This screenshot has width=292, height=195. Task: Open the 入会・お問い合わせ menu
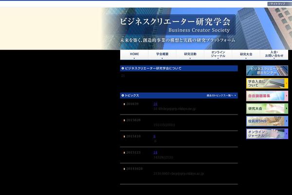pyautogui.click(x=274, y=55)
